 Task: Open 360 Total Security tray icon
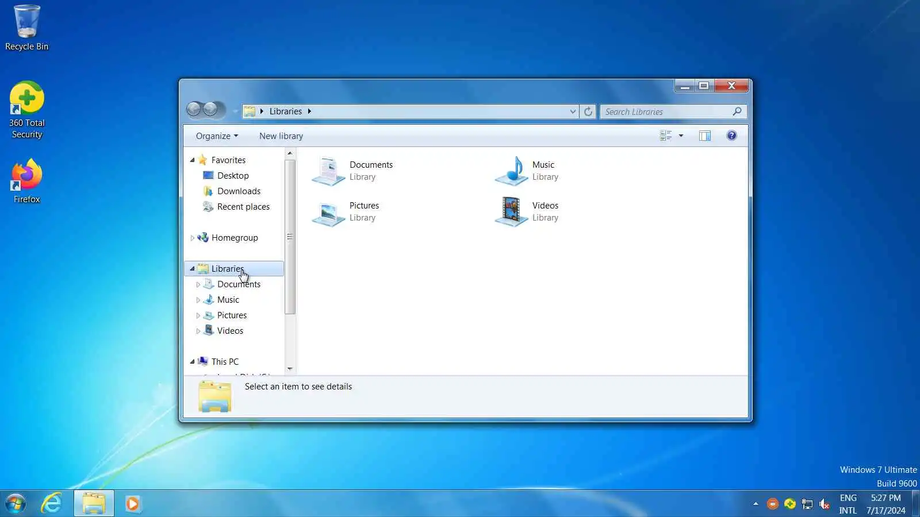click(790, 504)
